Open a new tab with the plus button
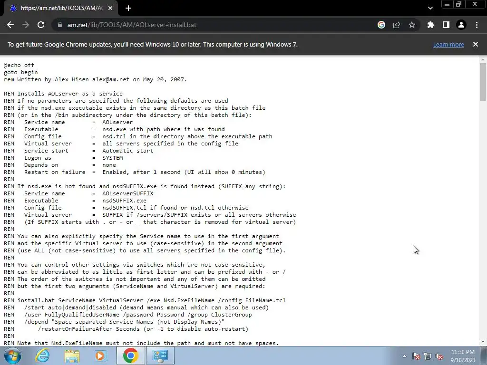This screenshot has width=487, height=365. [128, 8]
